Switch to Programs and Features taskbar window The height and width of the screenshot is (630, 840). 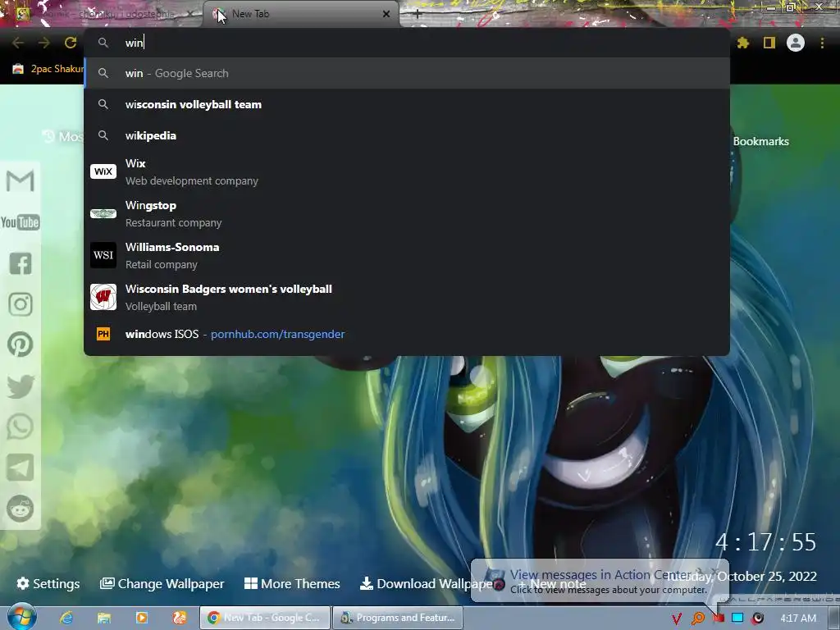pyautogui.click(x=398, y=618)
